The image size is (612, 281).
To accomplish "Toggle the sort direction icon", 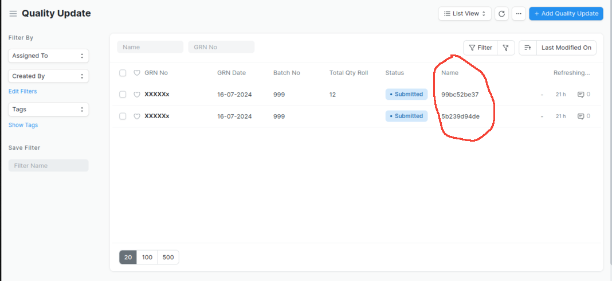I will 528,48.
